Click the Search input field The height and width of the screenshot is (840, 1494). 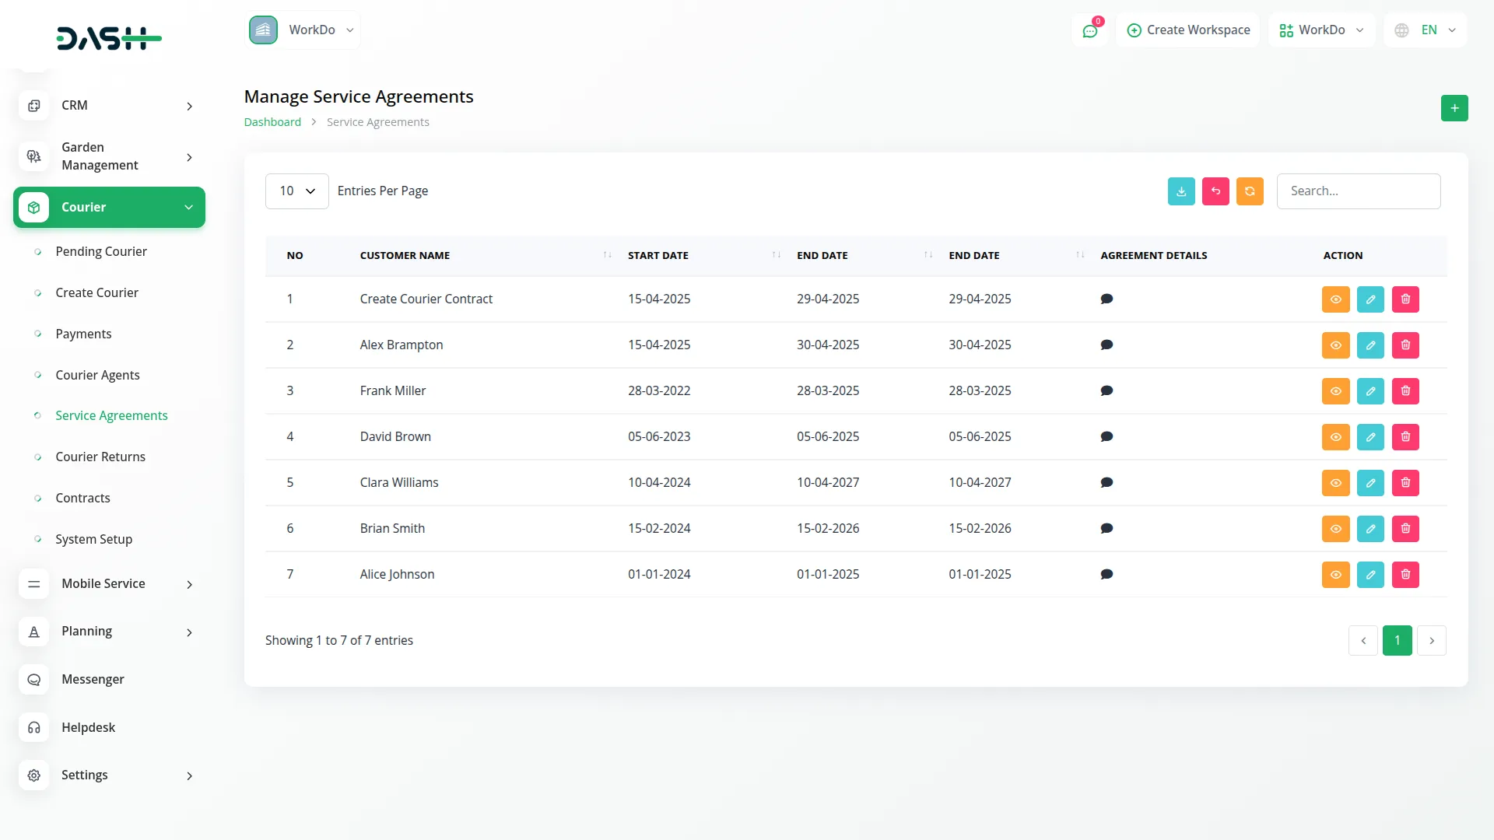pyautogui.click(x=1358, y=191)
